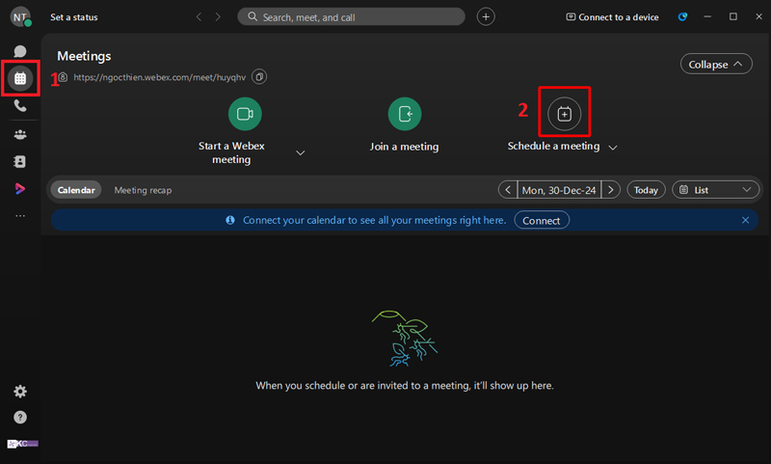This screenshot has width=771, height=464.
Task: Click the Join a meeting label
Action: point(404,147)
